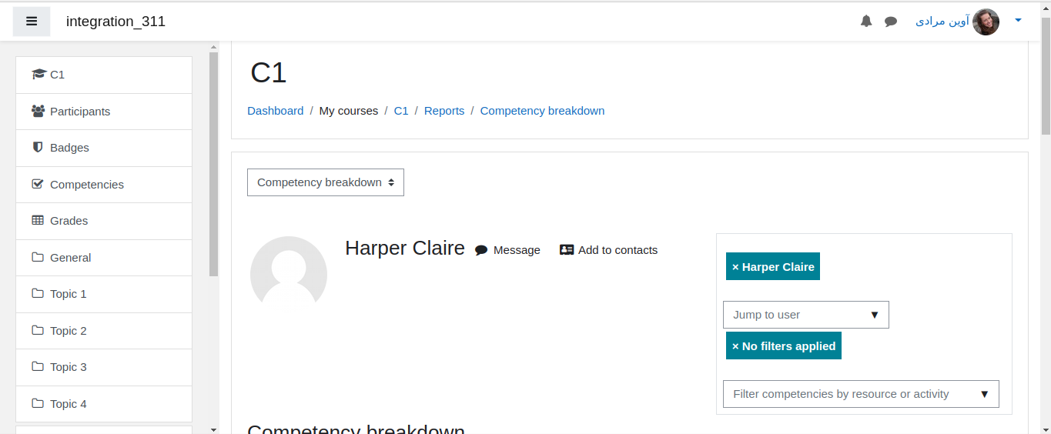Open C1 in the side navigation
The height and width of the screenshot is (434, 1051).
coord(104,75)
